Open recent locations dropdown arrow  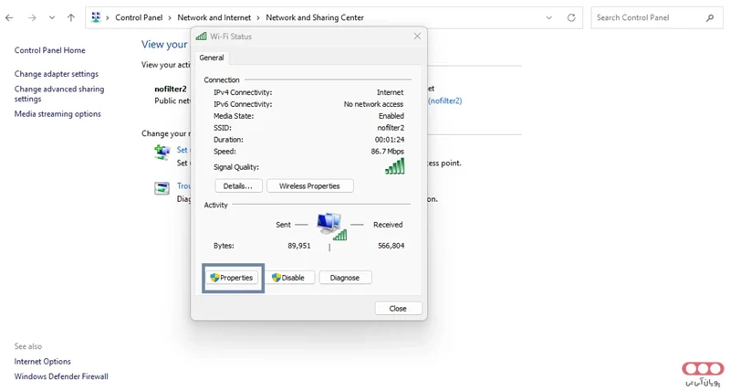point(51,17)
